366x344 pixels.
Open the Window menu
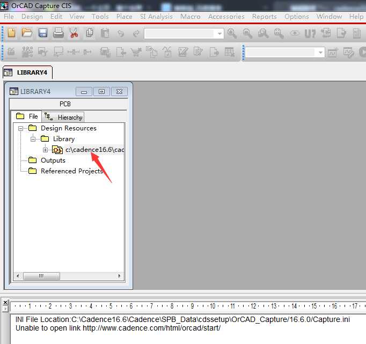(x=329, y=17)
